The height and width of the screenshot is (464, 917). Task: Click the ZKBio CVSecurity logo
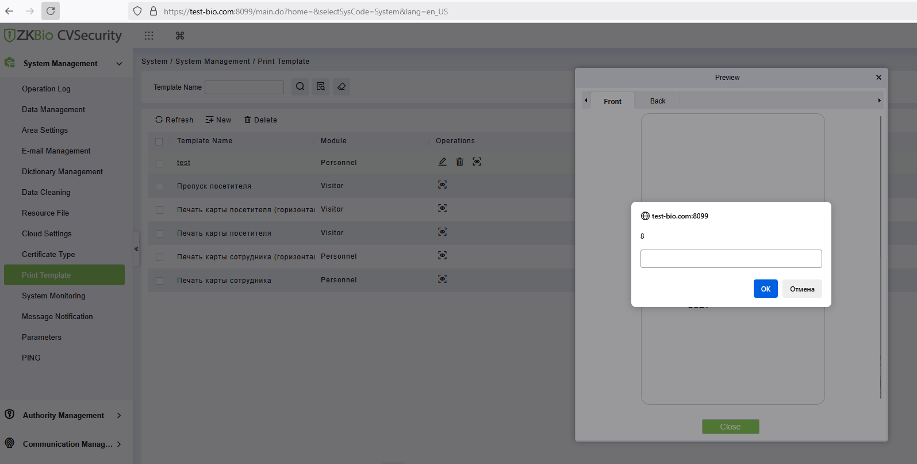tap(63, 36)
